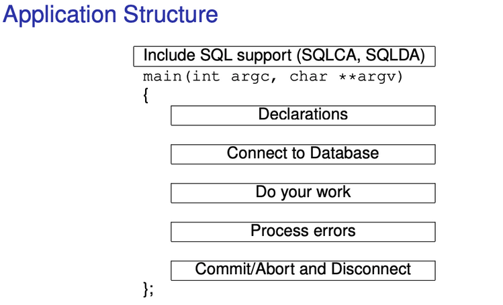Select the Process errors box
This screenshot has height=305, width=503.
pos(303,231)
